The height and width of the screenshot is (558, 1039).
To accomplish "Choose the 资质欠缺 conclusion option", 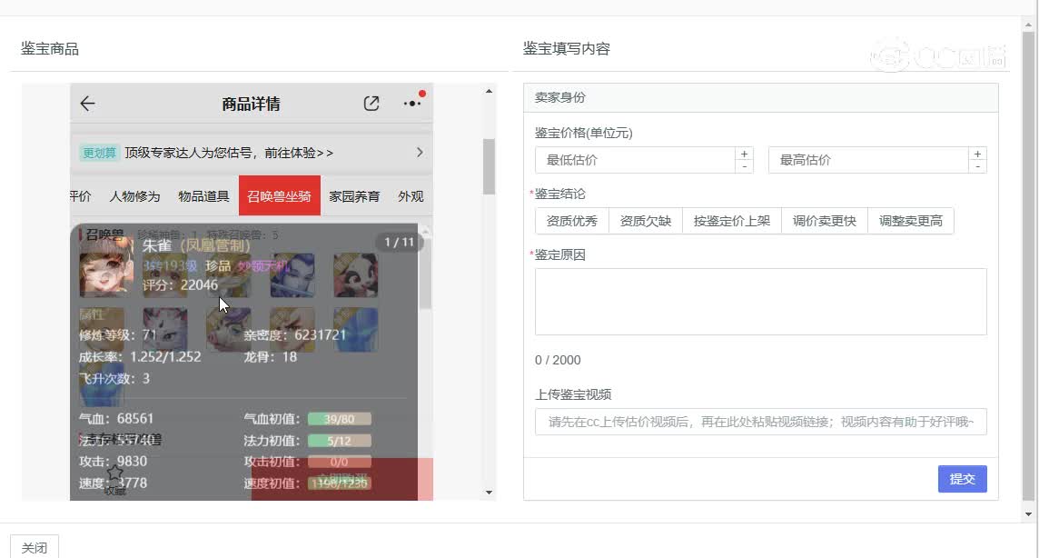I will pos(646,221).
